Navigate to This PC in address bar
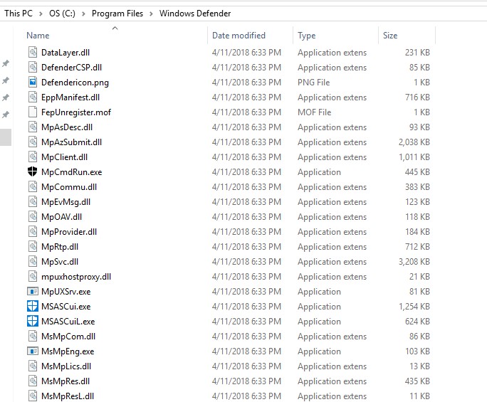This screenshot has height=402, width=487. (x=19, y=14)
